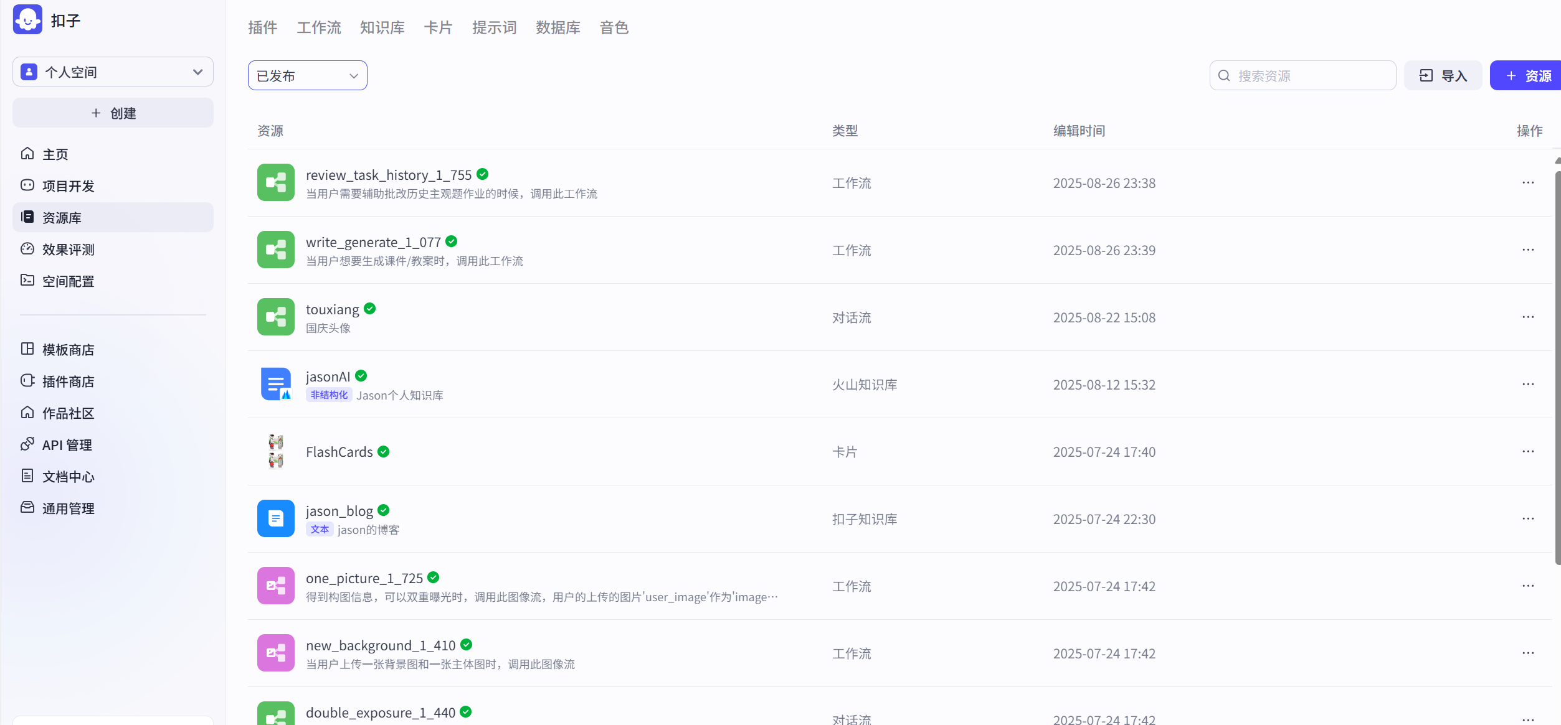Open the 已发布 status filter dropdown
Screen dimensions: 1561x725
click(307, 76)
